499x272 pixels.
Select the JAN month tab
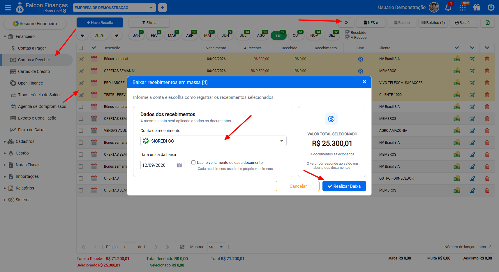136,35
